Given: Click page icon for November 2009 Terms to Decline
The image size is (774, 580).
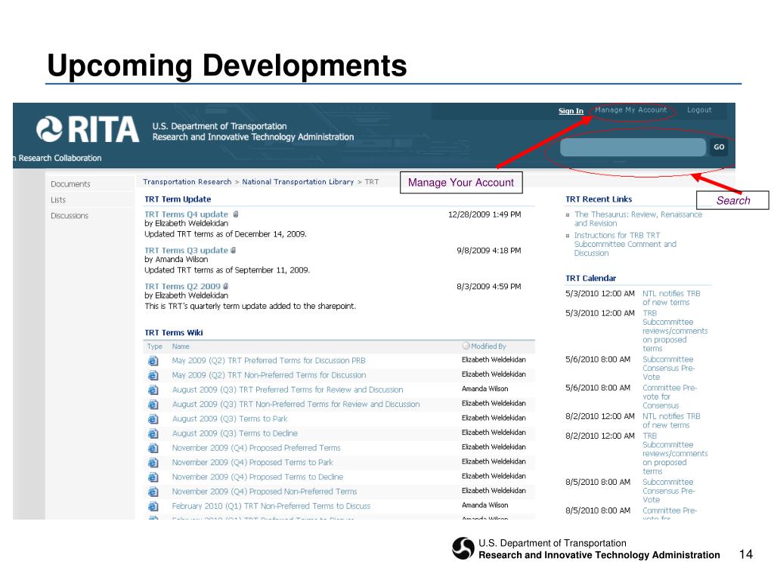Looking at the screenshot, I should point(153,477).
